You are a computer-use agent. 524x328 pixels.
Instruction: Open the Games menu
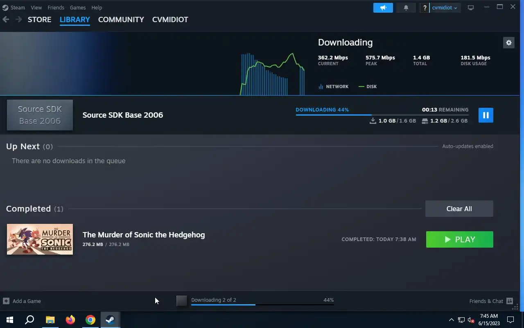click(78, 7)
